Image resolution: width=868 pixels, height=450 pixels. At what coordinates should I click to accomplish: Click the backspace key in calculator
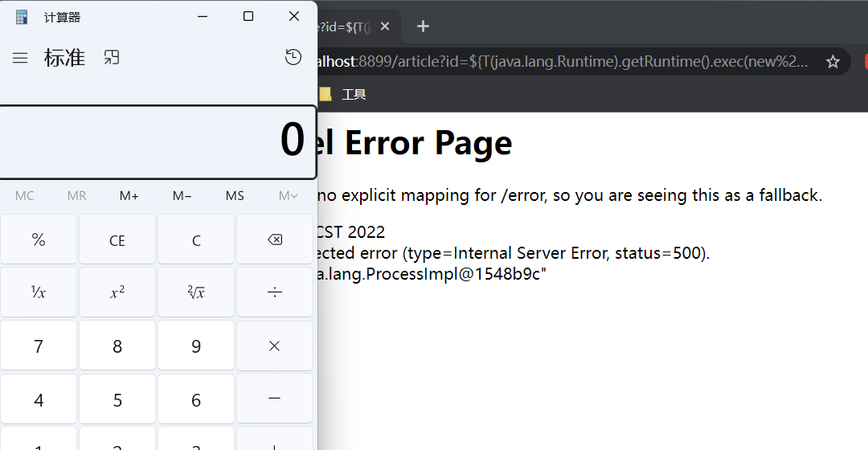pos(275,239)
